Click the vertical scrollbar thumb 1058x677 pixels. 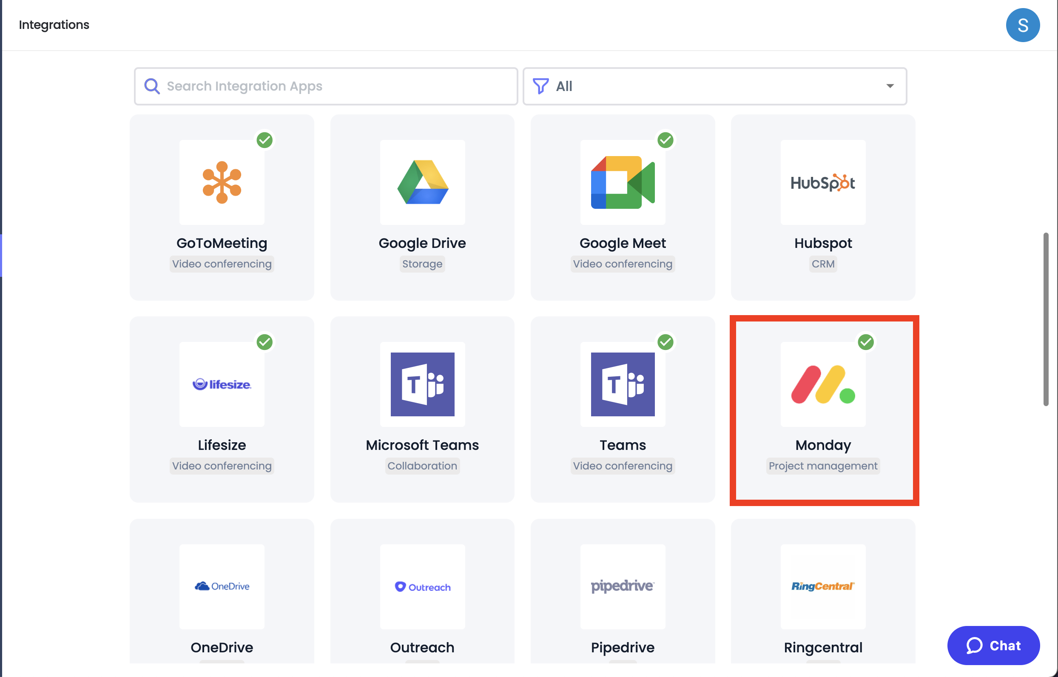coord(1046,320)
